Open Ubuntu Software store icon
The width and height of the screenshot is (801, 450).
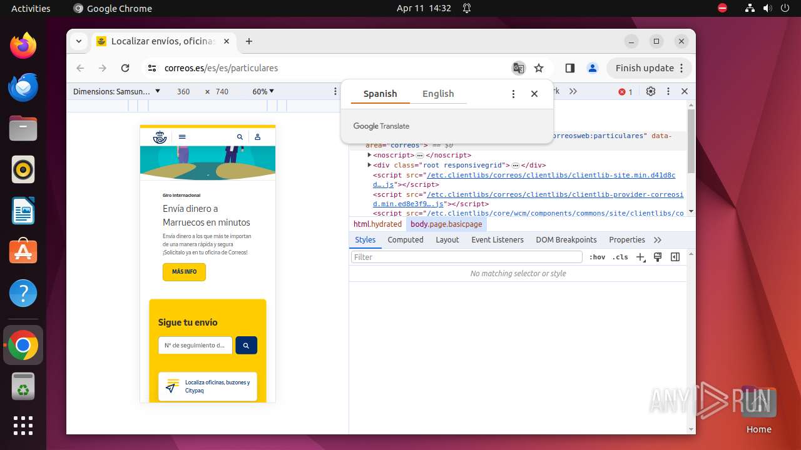point(23,252)
